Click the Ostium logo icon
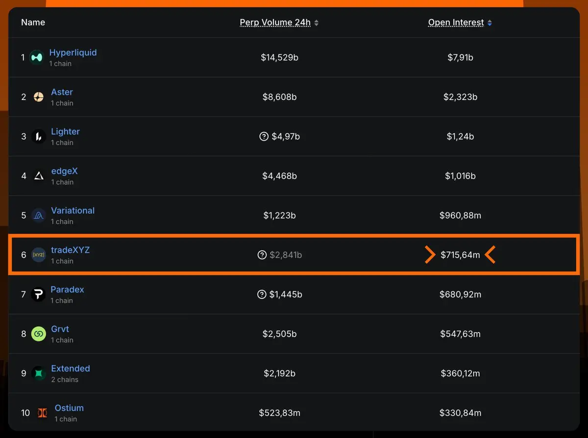 43,413
